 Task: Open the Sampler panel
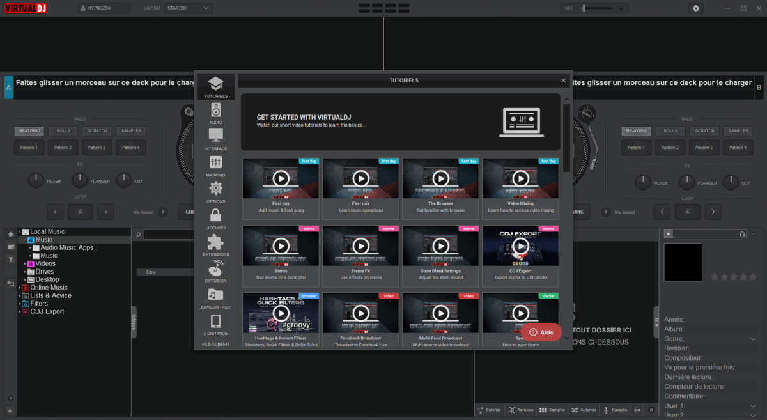tap(553, 410)
